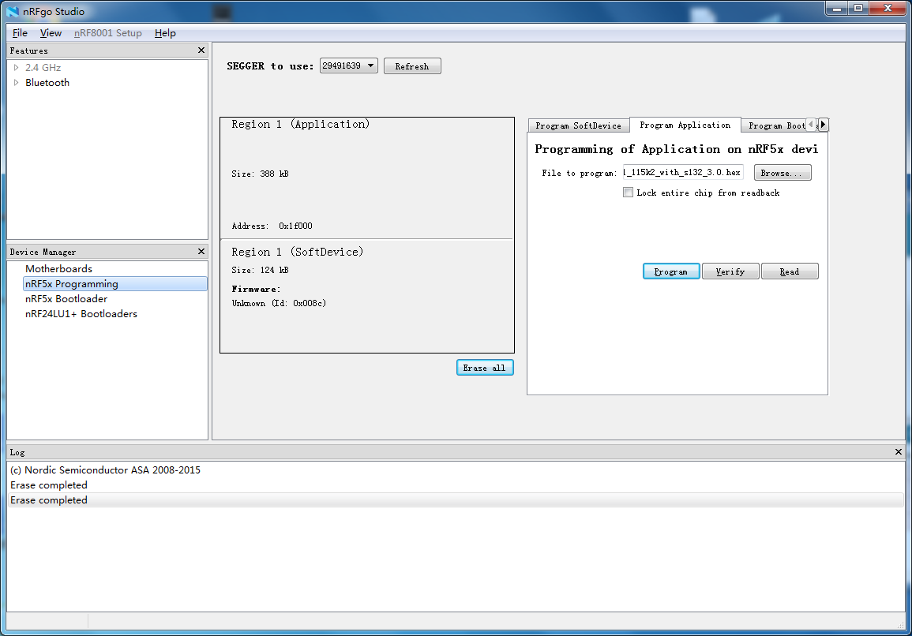Click the File to program path field

(683, 172)
